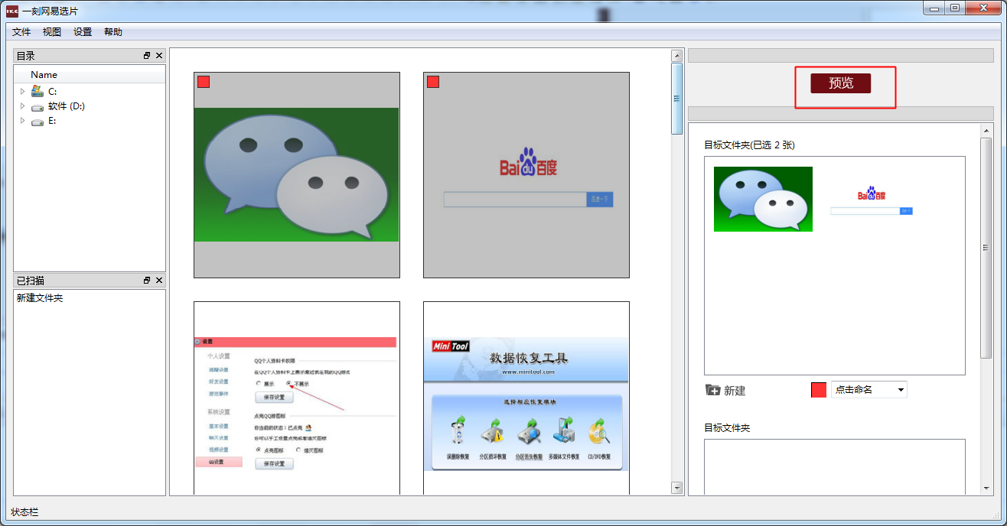
Task: Close the 目录 panel with its X icon
Action: coord(159,56)
